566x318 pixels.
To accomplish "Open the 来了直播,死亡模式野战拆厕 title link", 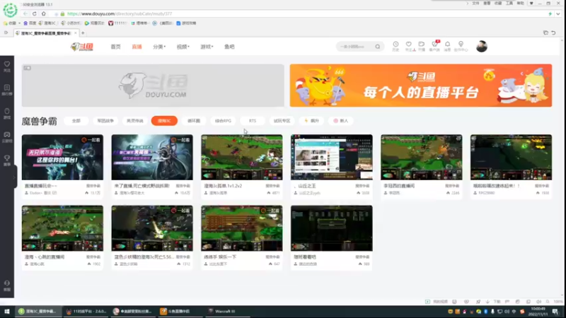I will point(142,186).
